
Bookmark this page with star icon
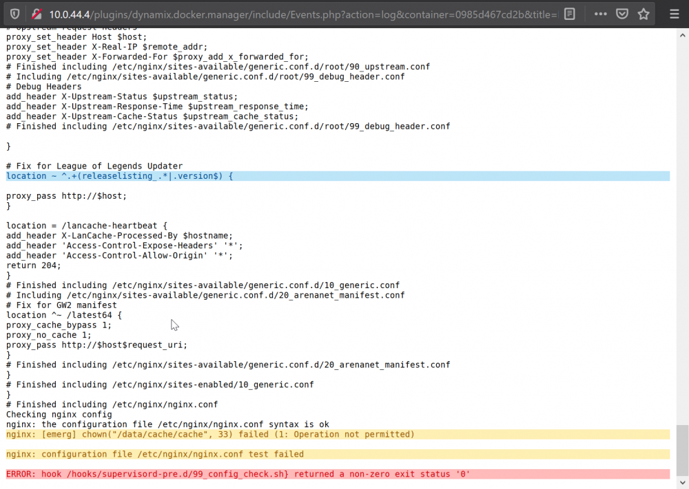[644, 14]
